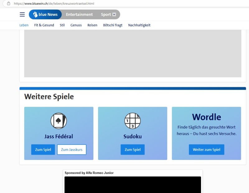Go to the Stil section

coord(62,25)
